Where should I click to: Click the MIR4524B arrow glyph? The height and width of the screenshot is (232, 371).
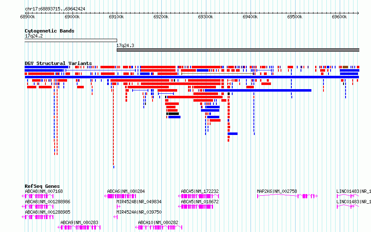click(118, 207)
